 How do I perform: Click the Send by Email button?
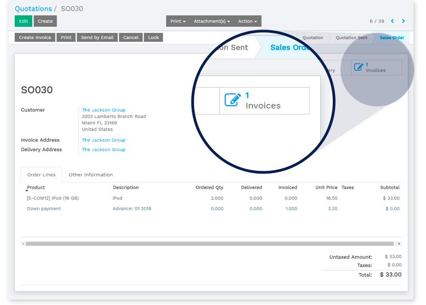[x=97, y=37]
